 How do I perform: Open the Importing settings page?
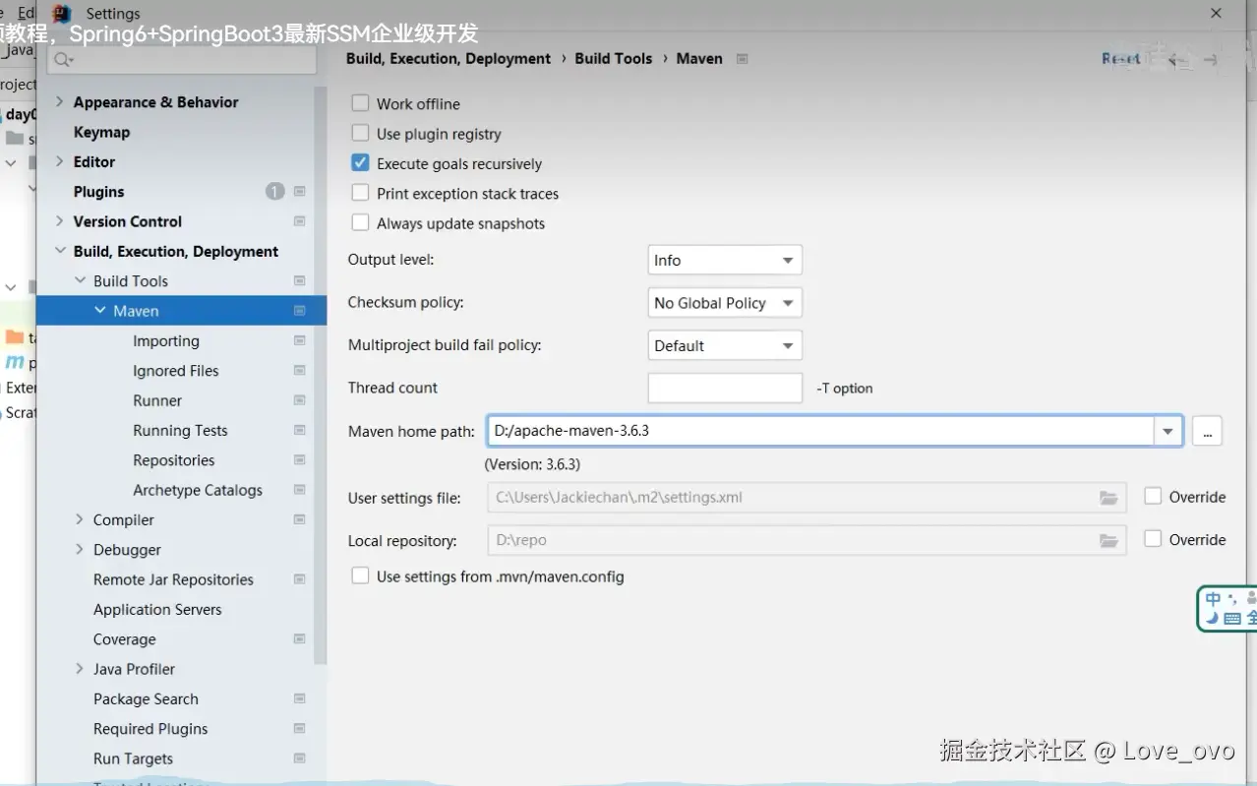166,341
